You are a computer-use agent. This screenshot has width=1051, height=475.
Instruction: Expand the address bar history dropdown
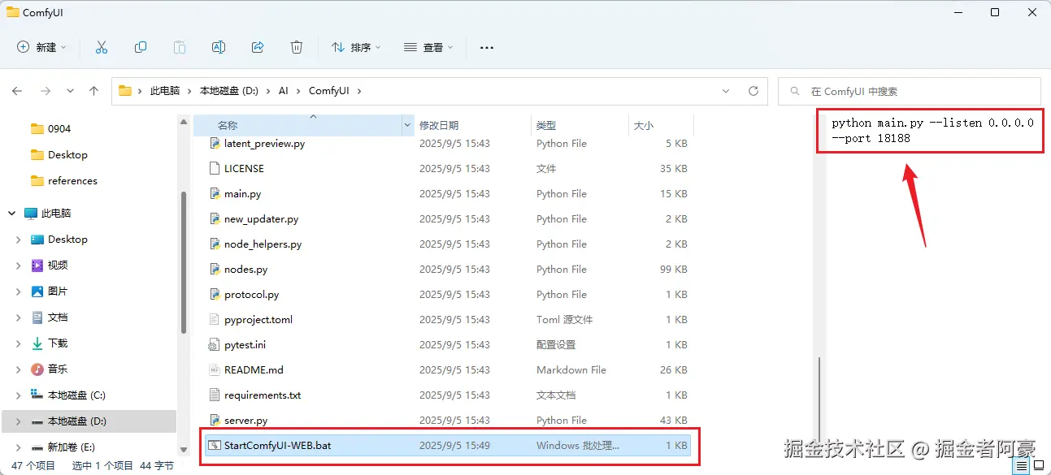pyautogui.click(x=727, y=91)
